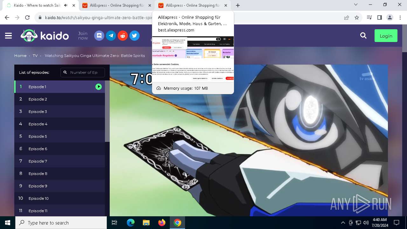Image resolution: width=407 pixels, height=229 pixels.
Task: Open the Windows Start menu
Action: [8, 223]
